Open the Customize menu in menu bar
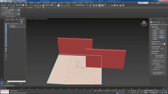The height and width of the screenshot is (94, 168). tap(68, 3)
